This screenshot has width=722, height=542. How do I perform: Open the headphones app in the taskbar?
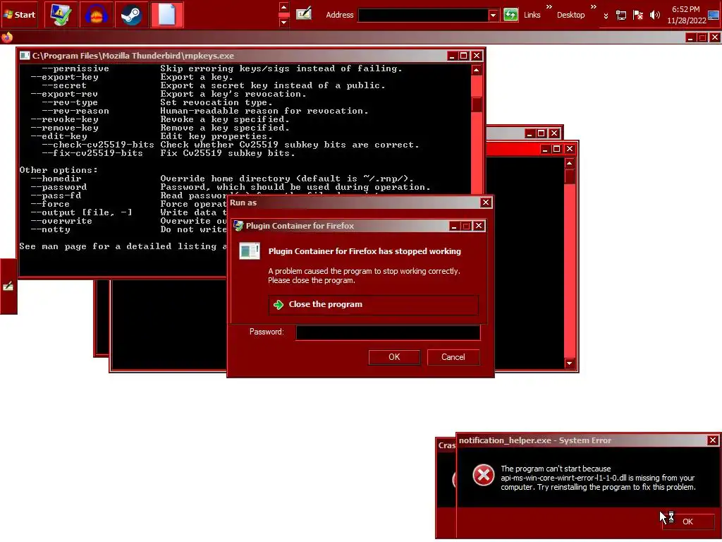coord(96,14)
